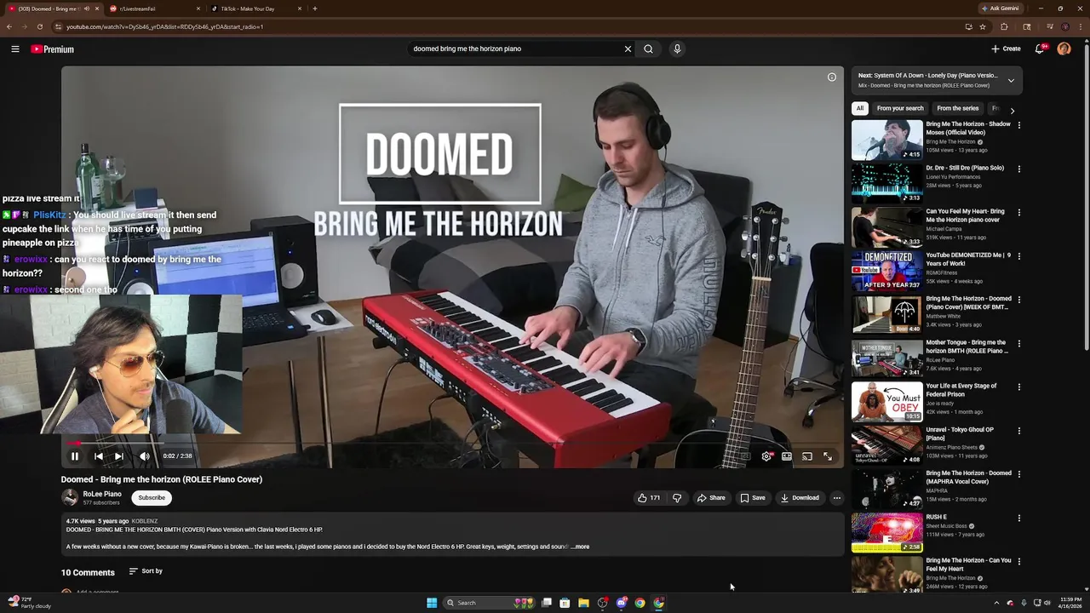Open options for Can You Feel My Heart cover
The height and width of the screenshot is (613, 1090).
point(1018,212)
